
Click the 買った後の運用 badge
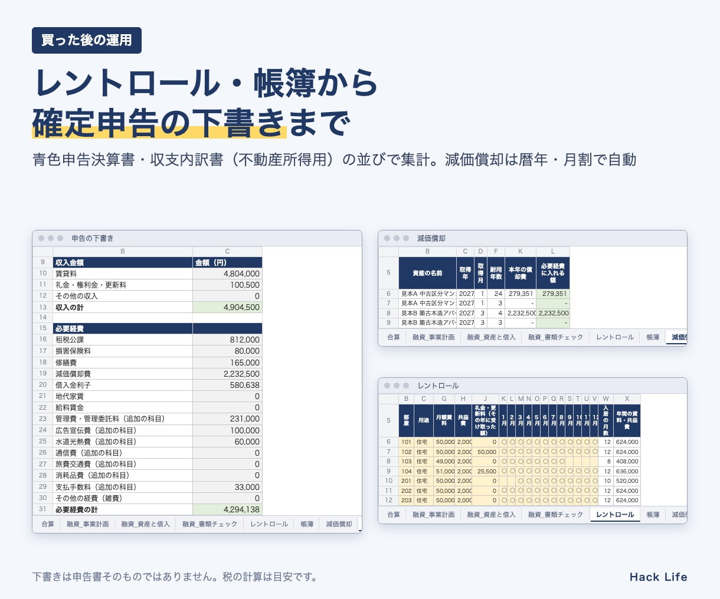[x=87, y=40]
